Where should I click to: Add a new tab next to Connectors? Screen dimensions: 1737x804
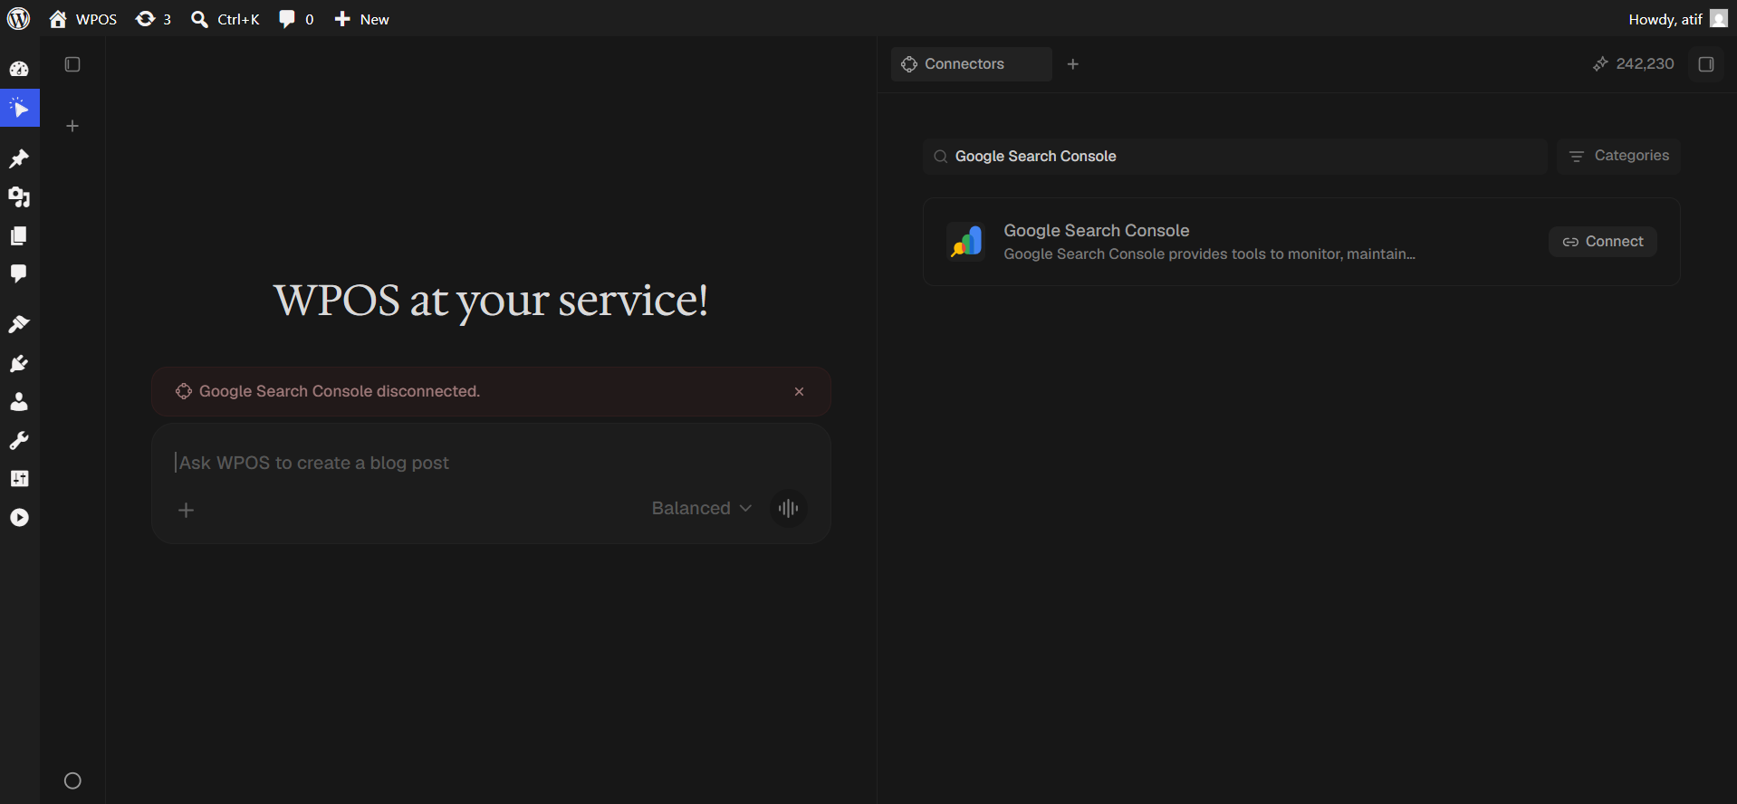click(1073, 64)
